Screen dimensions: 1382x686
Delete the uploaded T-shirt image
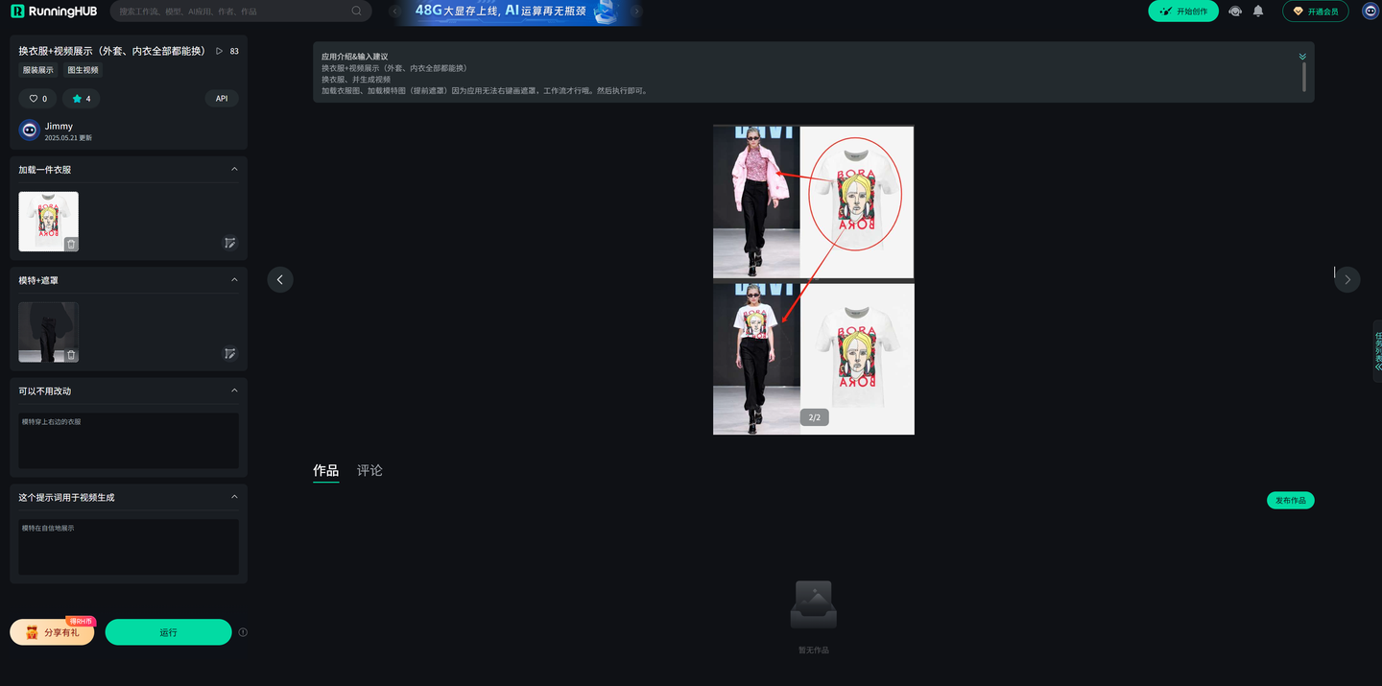pos(71,244)
